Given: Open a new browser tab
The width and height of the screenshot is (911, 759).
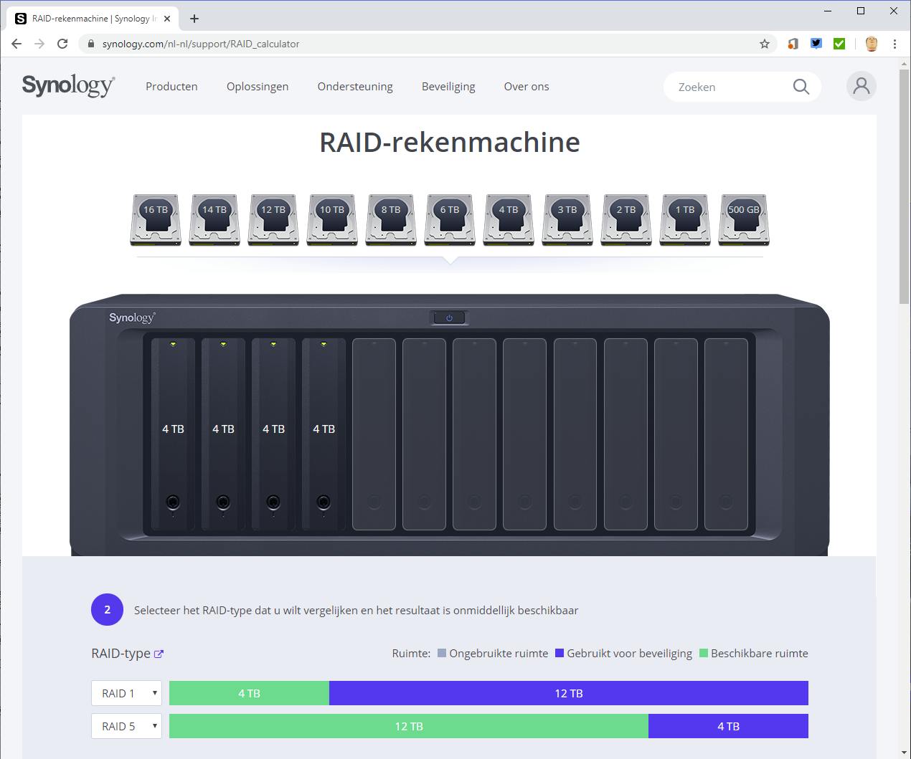Looking at the screenshot, I should [194, 19].
